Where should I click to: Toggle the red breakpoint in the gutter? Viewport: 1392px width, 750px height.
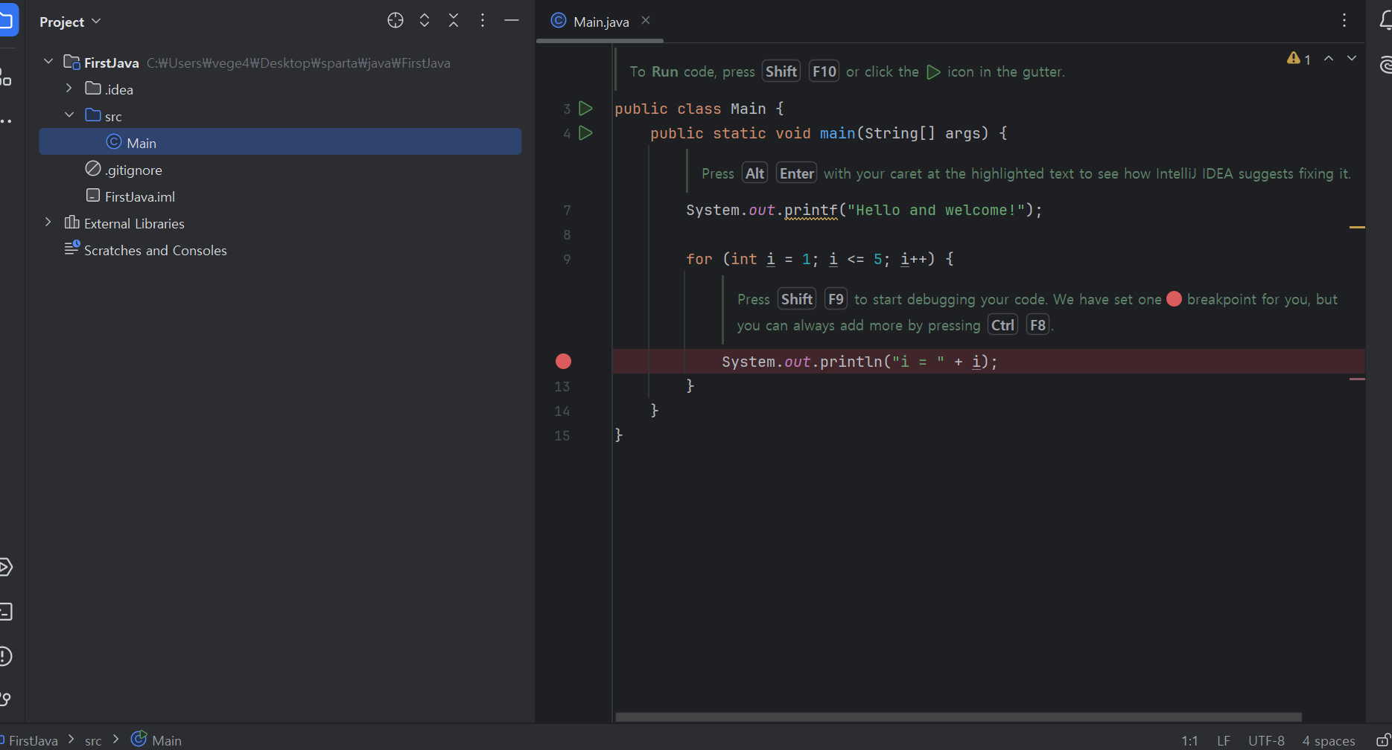(x=564, y=362)
